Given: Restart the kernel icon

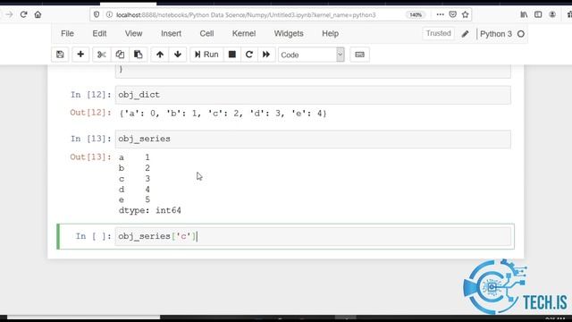Looking at the screenshot, I should pyautogui.click(x=249, y=55).
